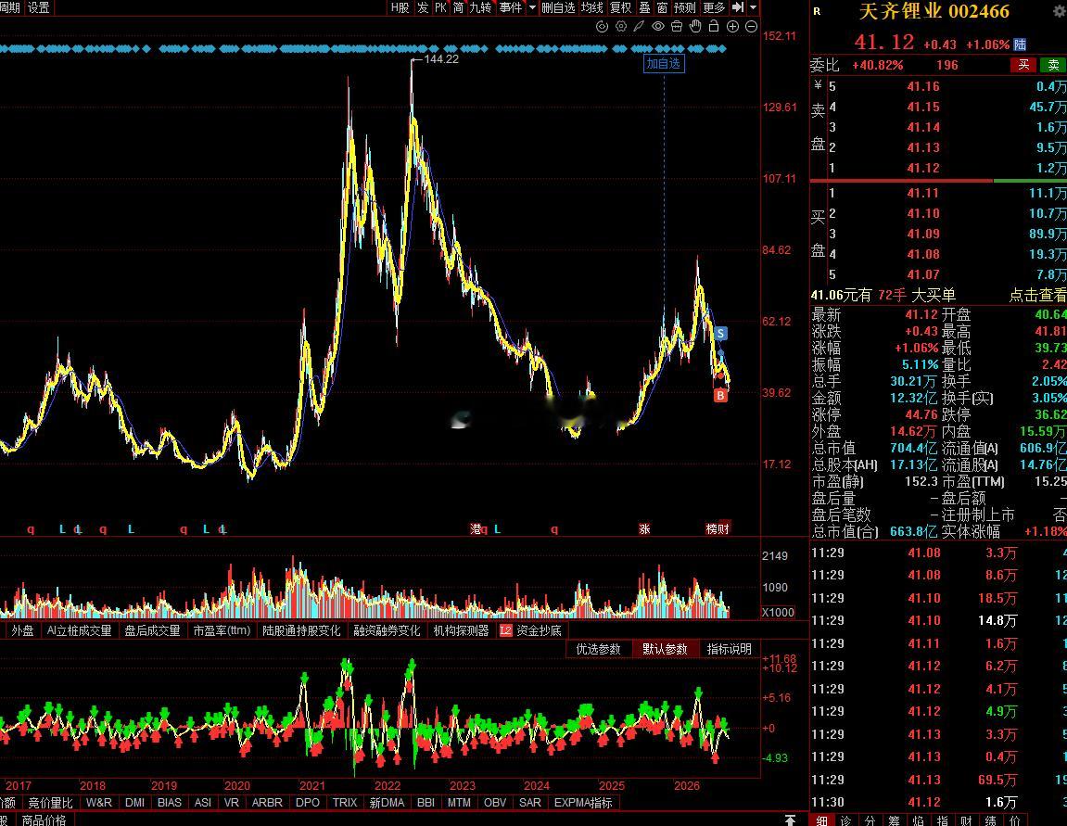Select the EXPMA指标 tab
Image resolution: width=1067 pixels, height=826 pixels.
point(583,803)
